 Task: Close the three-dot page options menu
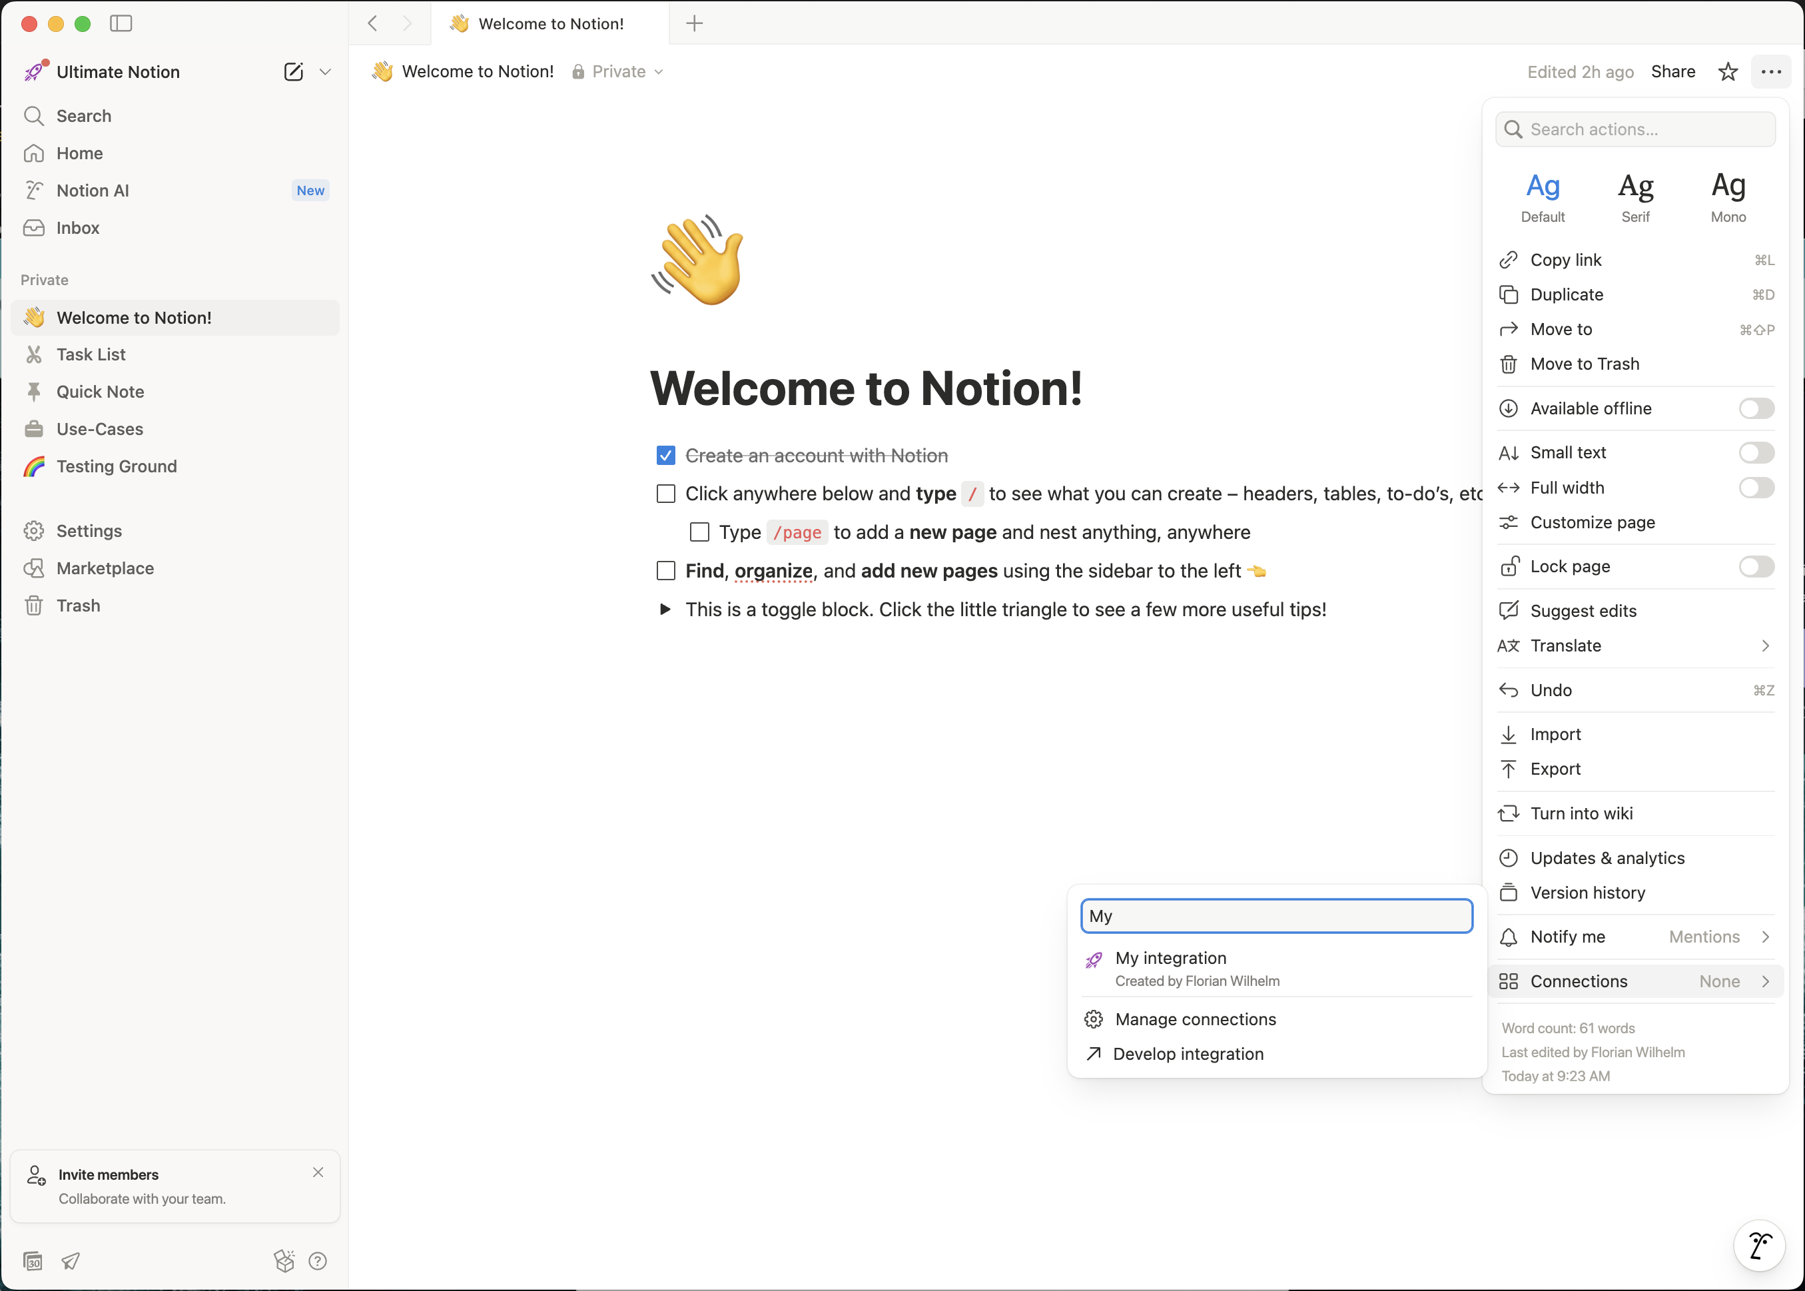pyautogui.click(x=1771, y=71)
